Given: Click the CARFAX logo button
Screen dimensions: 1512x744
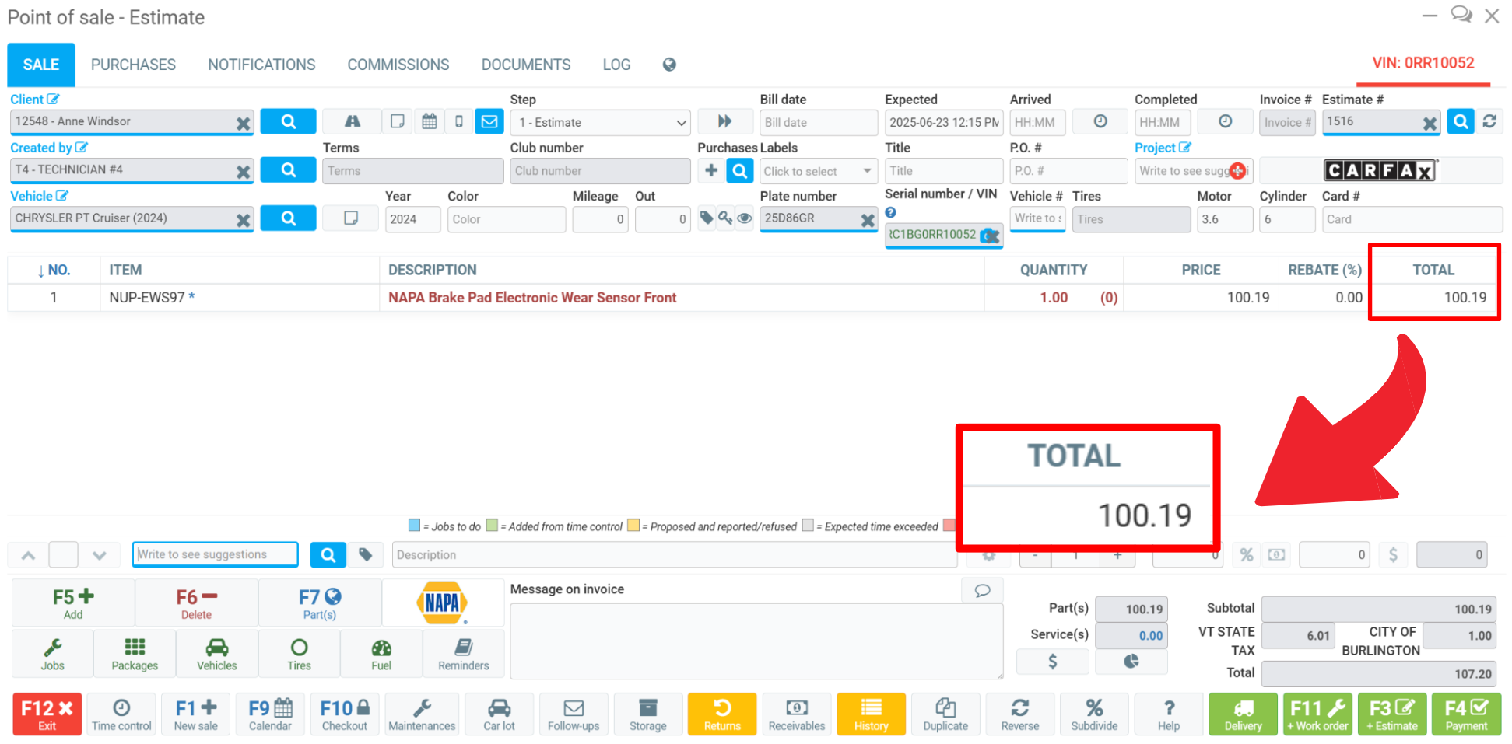Looking at the screenshot, I should (x=1380, y=170).
